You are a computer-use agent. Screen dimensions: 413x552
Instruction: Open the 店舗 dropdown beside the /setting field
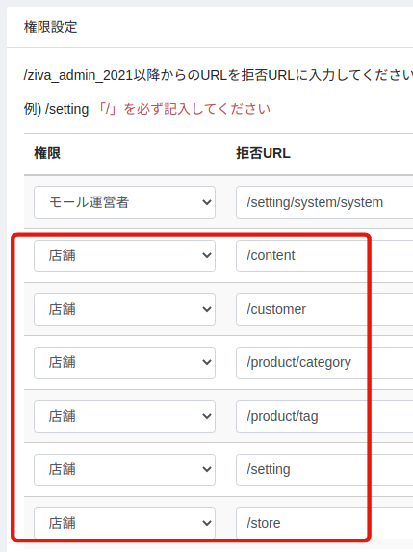tap(124, 469)
